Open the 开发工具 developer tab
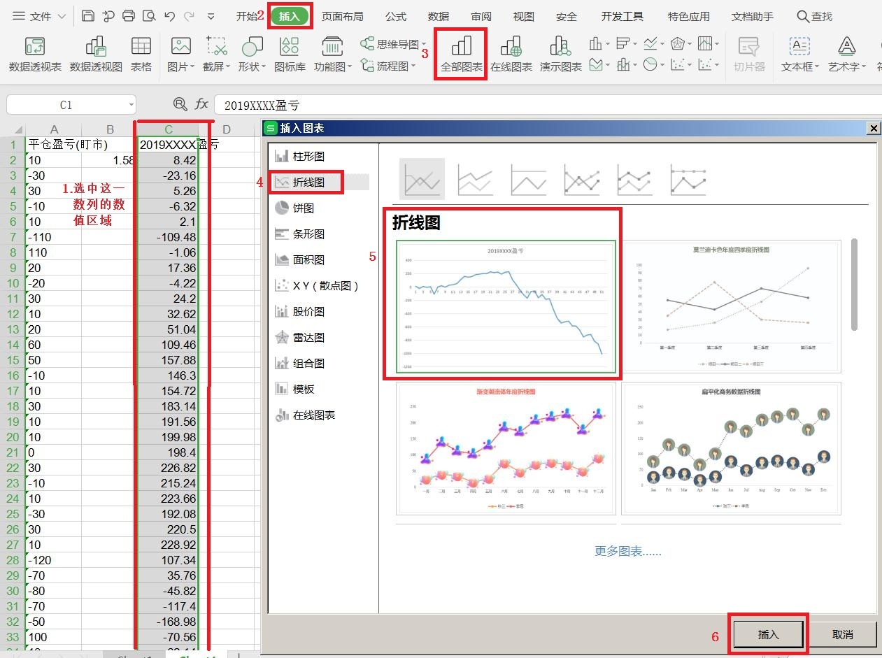The image size is (882, 658). (623, 16)
